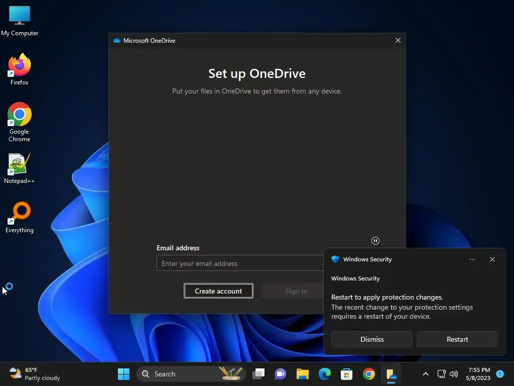514x386 pixels.
Task: Click 'Set up OneDrive' heading text
Action: pyautogui.click(x=257, y=73)
